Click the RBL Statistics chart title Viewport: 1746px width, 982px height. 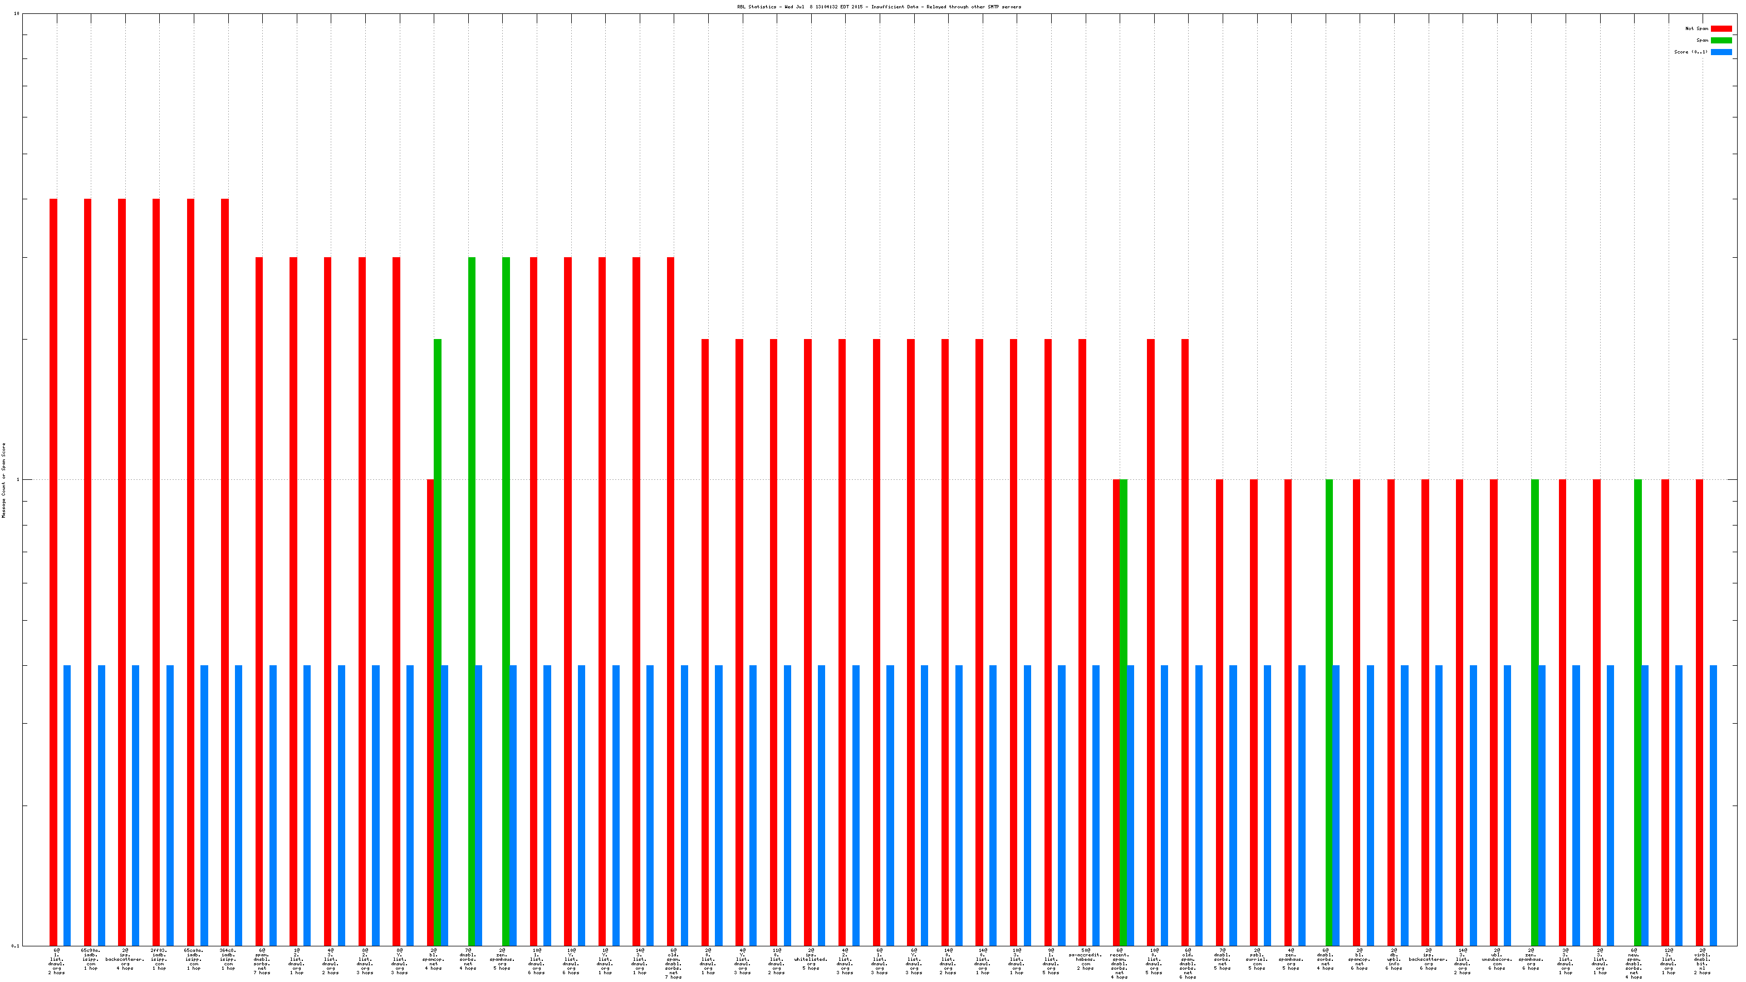point(879,7)
